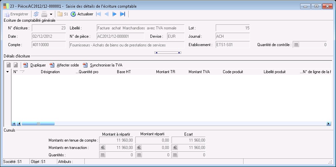Open the grid row selector dropdown arrow
The image size is (336, 167).
tap(8, 72)
